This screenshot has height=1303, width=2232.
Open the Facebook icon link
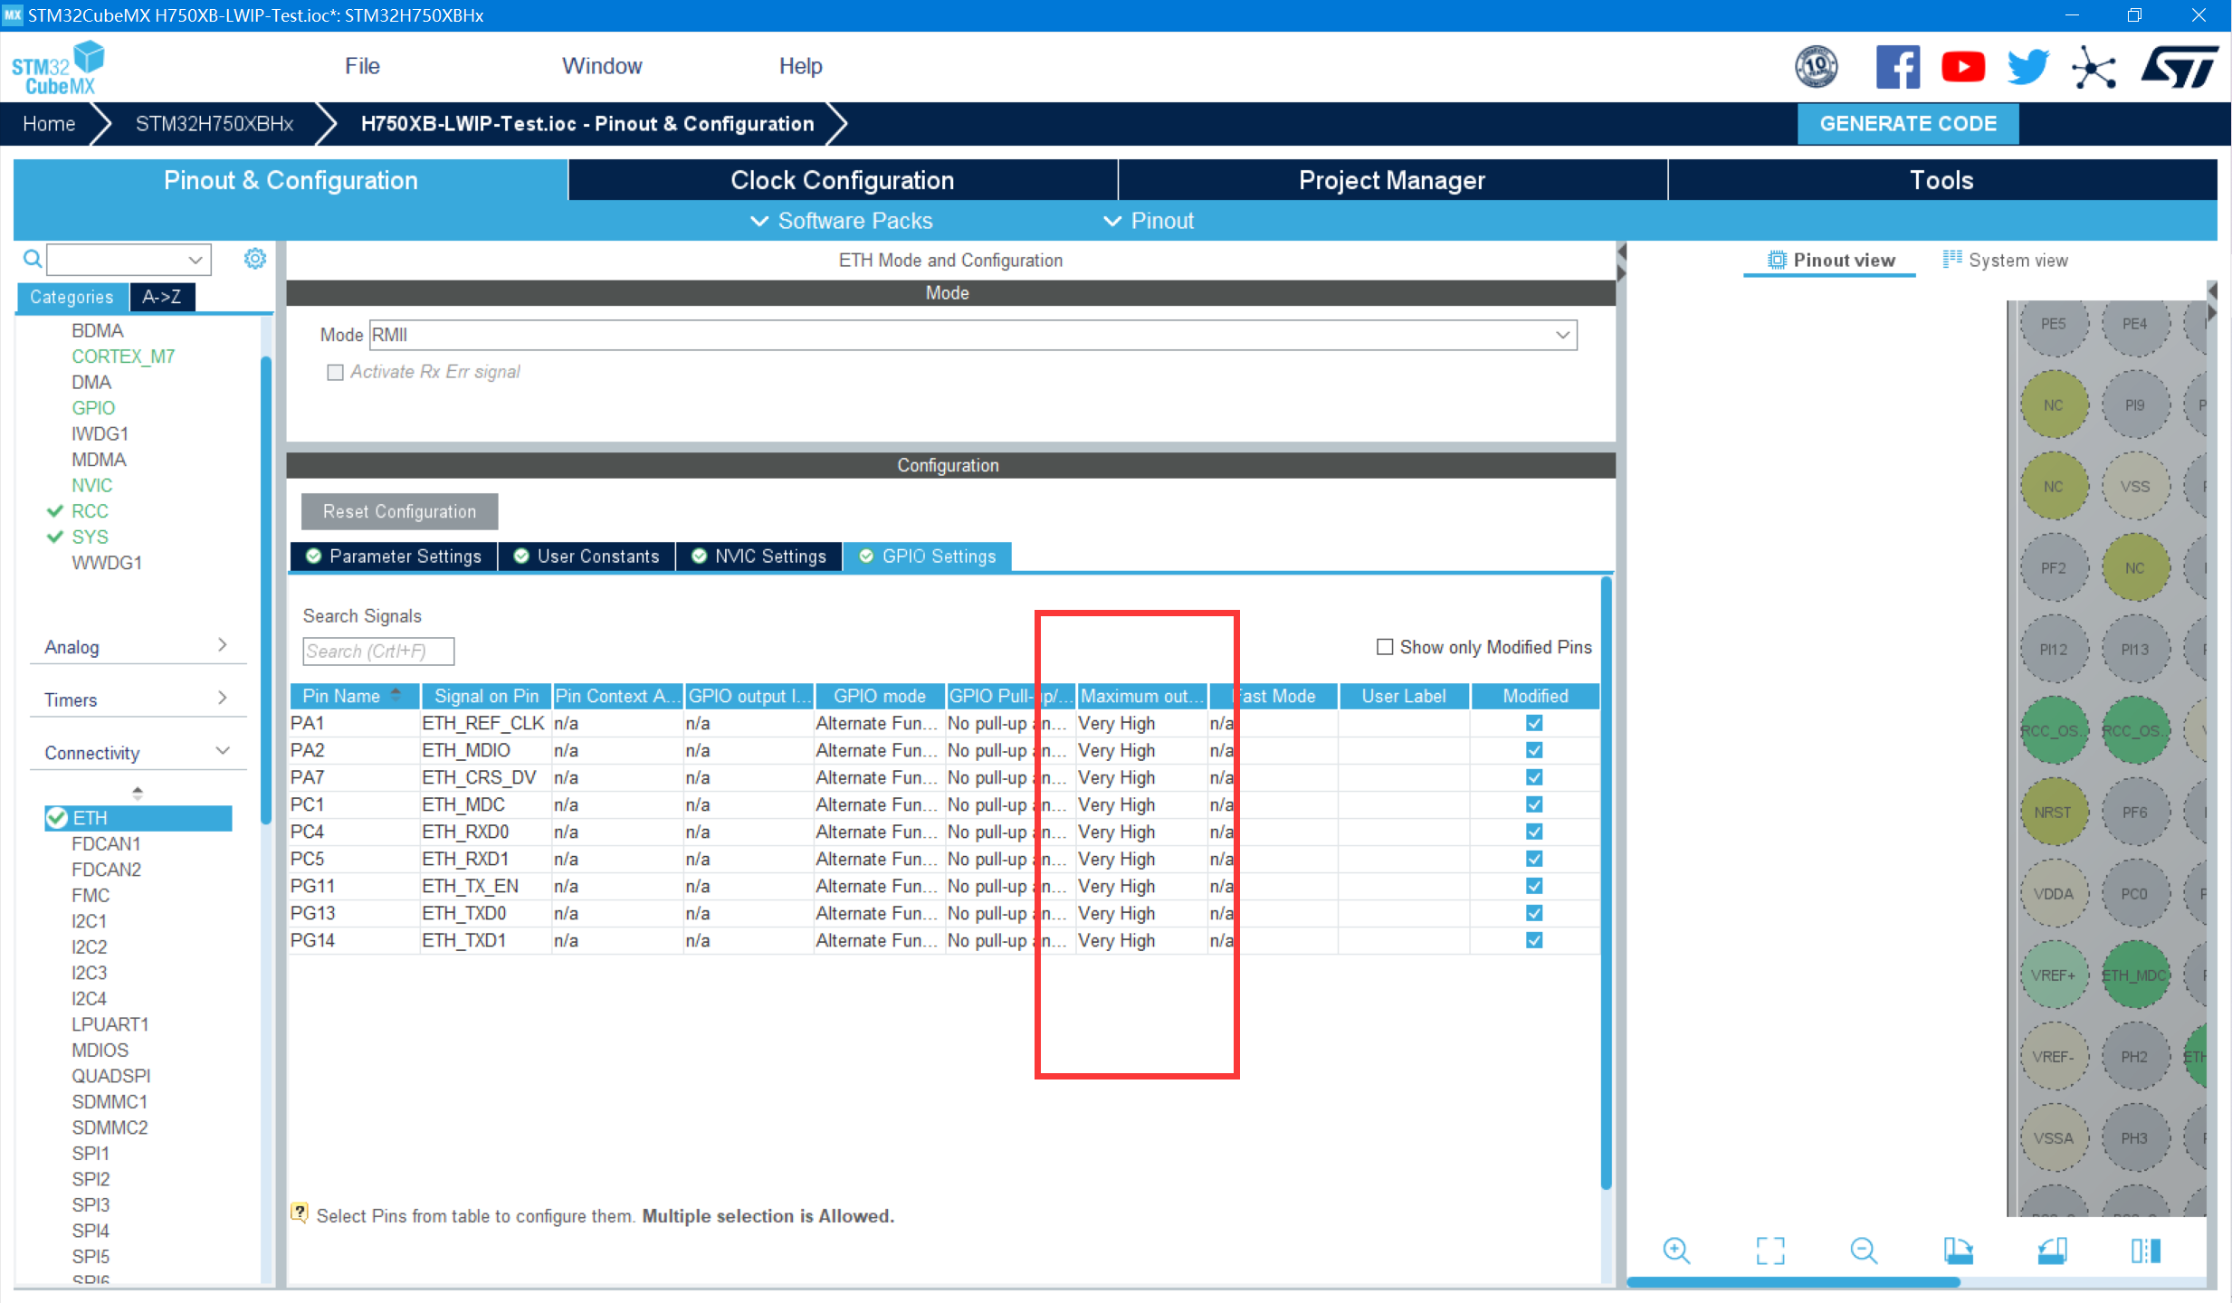tap(1897, 66)
